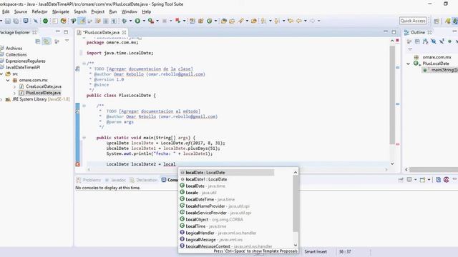Click the Save All toolbar icon
458x257 pixels.
[x=16, y=21]
